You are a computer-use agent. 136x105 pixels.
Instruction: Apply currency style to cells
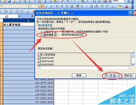tap(77, 6)
